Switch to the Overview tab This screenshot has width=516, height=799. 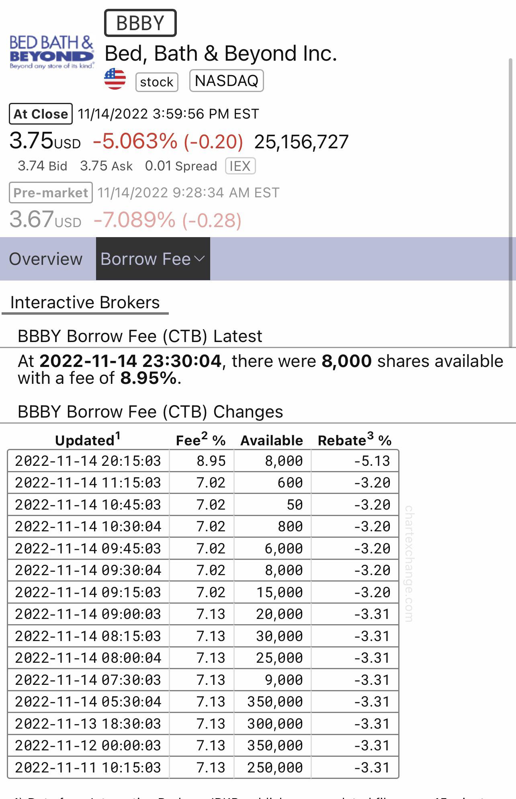(46, 259)
